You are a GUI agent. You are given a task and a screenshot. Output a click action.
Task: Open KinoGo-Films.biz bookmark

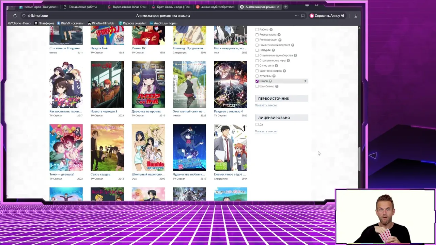[x=101, y=23]
